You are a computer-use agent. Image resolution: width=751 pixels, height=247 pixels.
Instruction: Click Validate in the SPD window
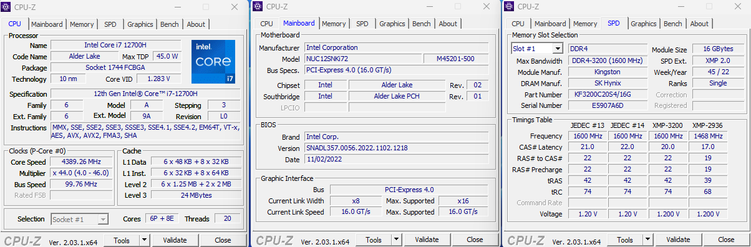pyautogui.click(x=678, y=240)
